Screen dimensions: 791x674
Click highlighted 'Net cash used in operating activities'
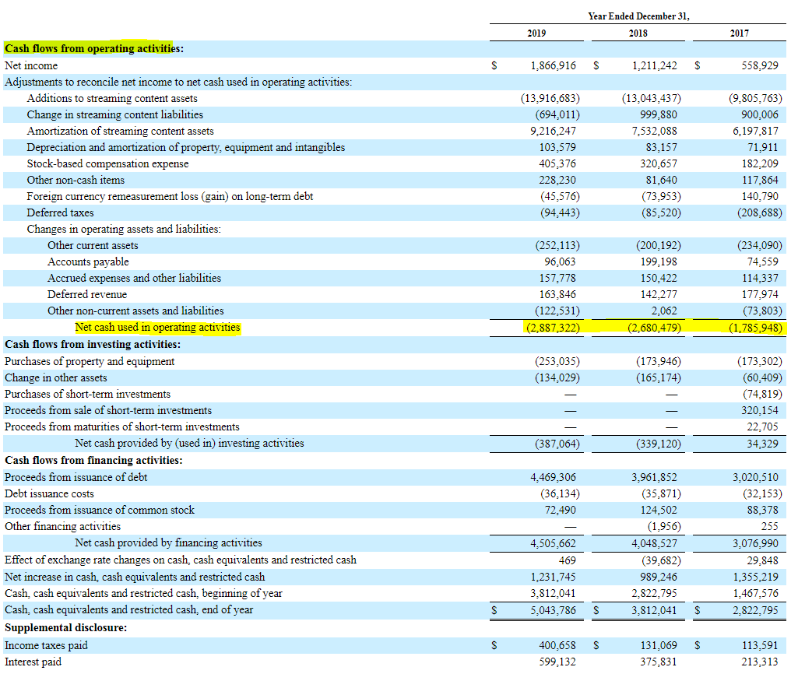tap(157, 327)
